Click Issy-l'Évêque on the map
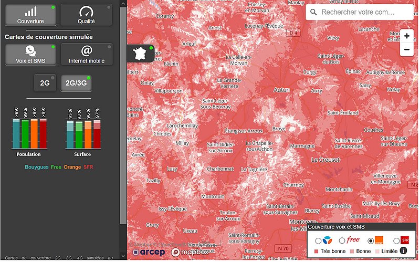The image size is (420, 262). pyautogui.click(x=173, y=209)
